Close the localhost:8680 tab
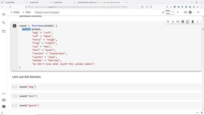The width and height of the screenshot is (204, 115). (x=27, y=2)
